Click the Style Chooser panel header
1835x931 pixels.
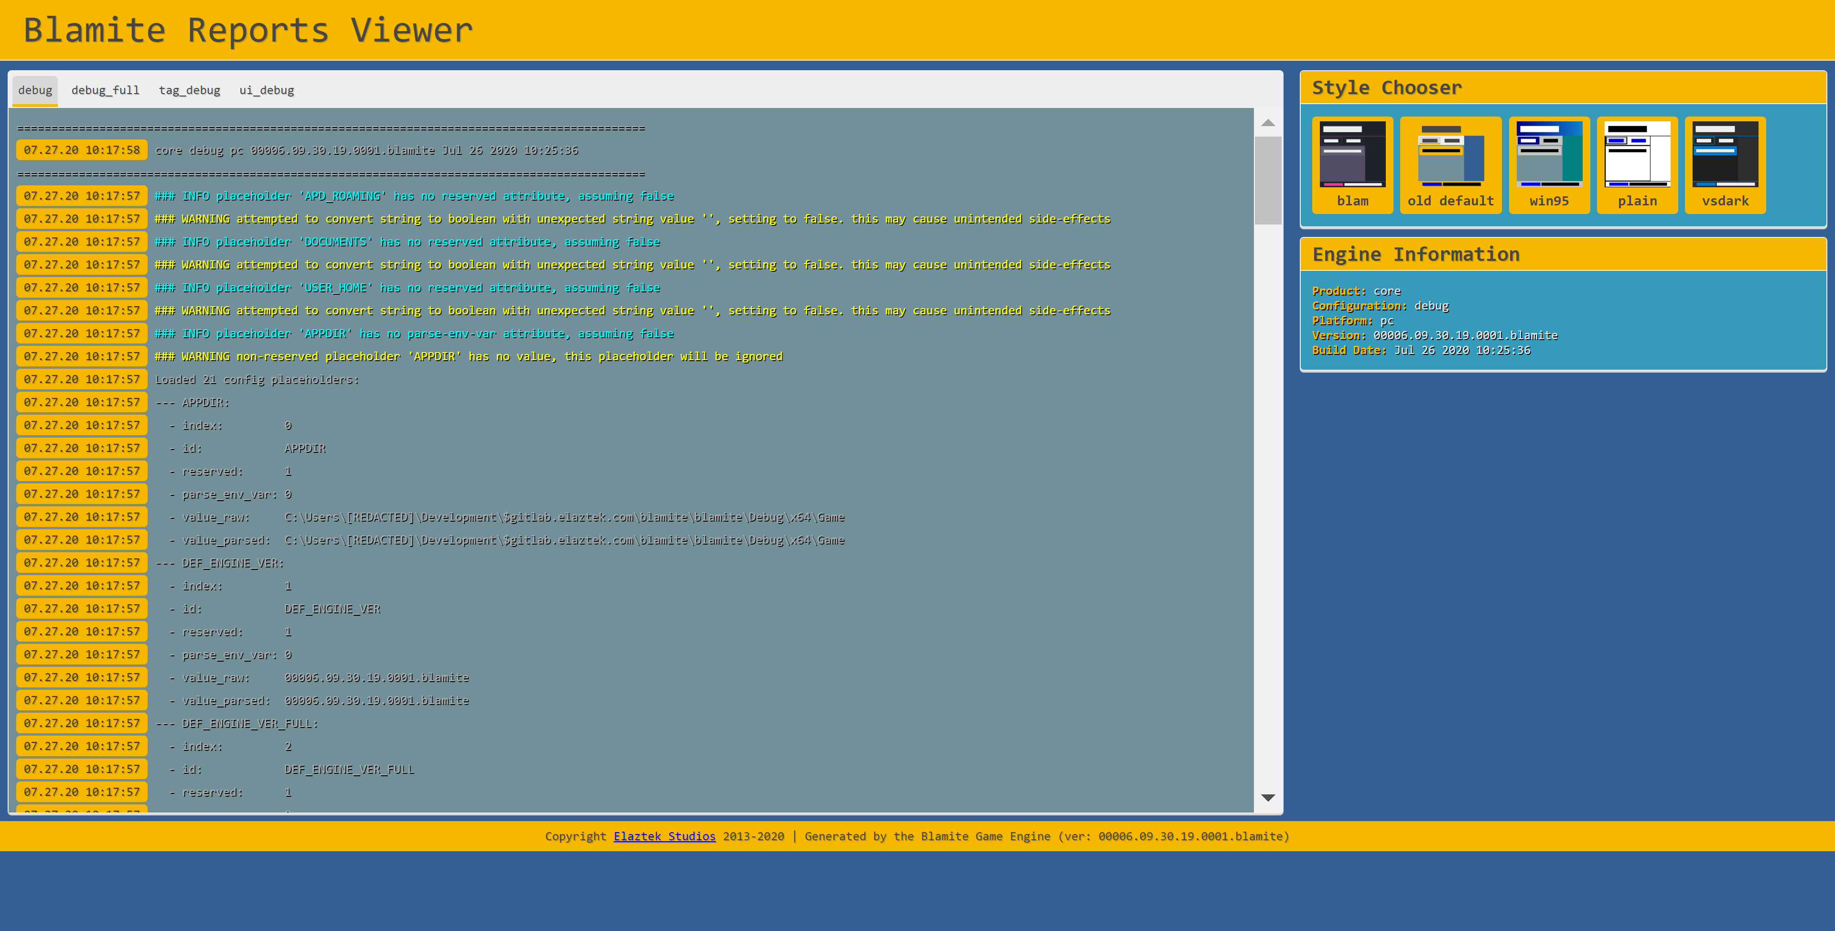(x=1386, y=87)
